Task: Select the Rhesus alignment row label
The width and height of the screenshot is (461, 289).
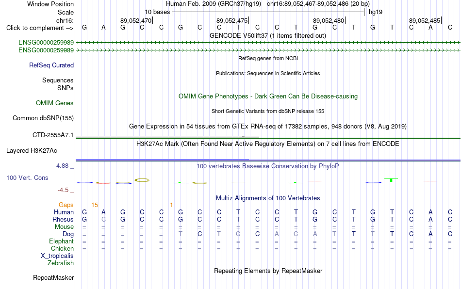Action: click(63, 219)
